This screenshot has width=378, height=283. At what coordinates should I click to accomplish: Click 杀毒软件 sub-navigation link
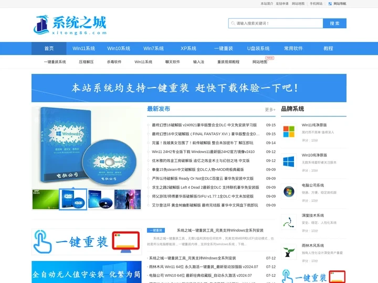(114, 62)
